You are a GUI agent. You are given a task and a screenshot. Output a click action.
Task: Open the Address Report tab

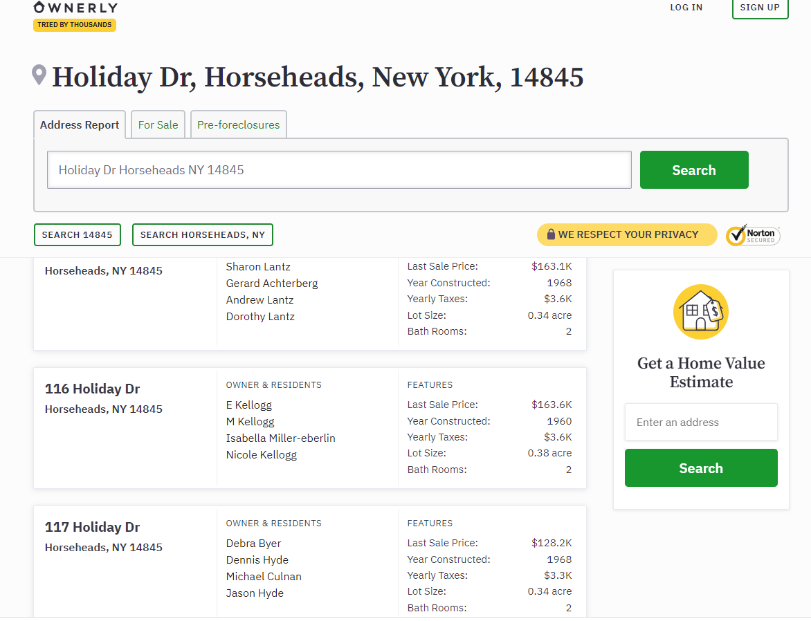pyautogui.click(x=80, y=125)
